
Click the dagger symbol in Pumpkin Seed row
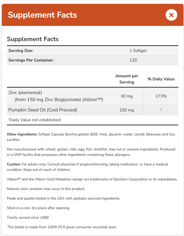coord(161,110)
